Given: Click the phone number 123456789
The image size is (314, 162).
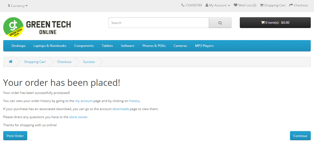Looking at the screenshot, I should point(192,5).
